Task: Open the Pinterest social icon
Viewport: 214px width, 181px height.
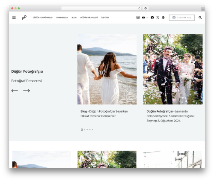Action: [163, 18]
